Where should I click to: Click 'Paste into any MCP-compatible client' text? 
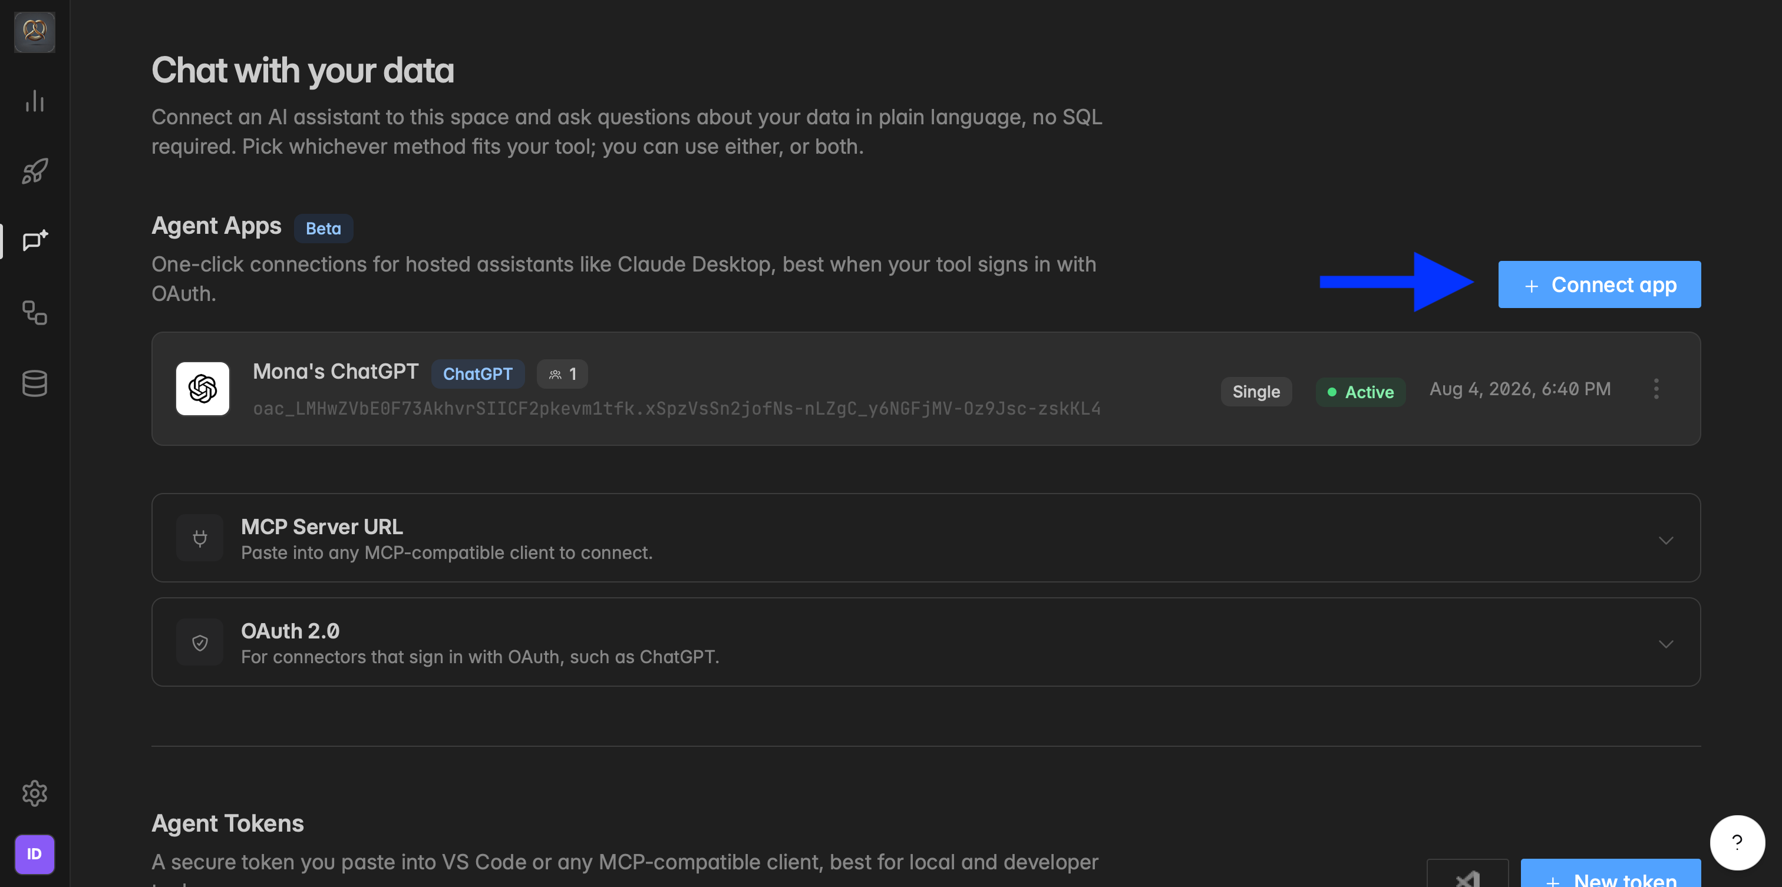tap(446, 553)
